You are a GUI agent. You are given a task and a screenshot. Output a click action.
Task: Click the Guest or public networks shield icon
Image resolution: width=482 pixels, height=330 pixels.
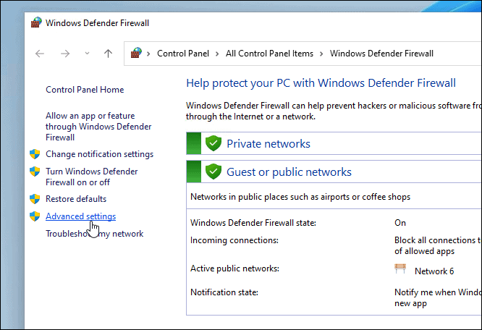[213, 172]
